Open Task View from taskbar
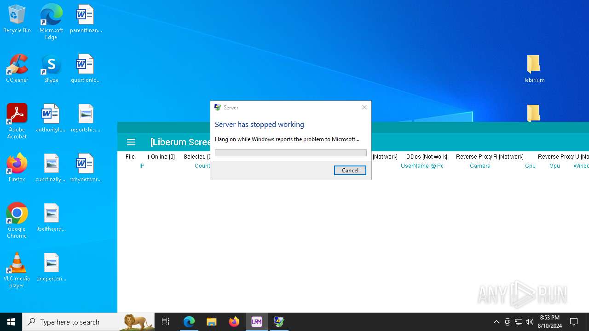This screenshot has width=589, height=331. pos(166,322)
